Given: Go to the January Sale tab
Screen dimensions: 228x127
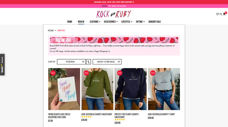Looking at the screenshot, I should click(x=154, y=22).
